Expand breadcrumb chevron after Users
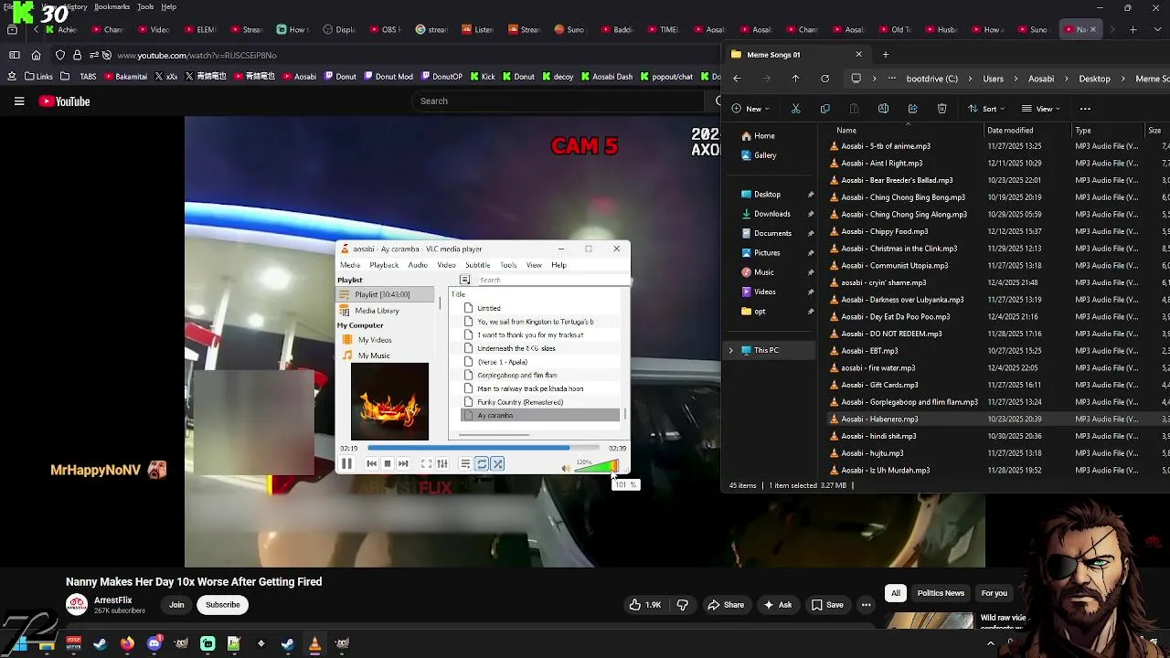The width and height of the screenshot is (1170, 658). [1016, 79]
